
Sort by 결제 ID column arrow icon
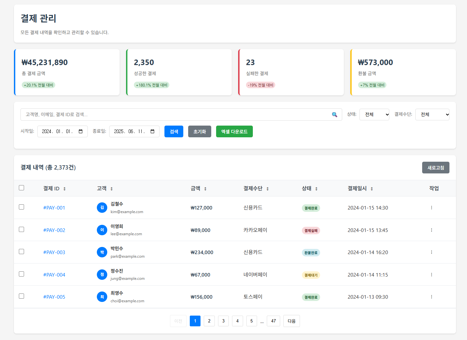click(x=64, y=189)
